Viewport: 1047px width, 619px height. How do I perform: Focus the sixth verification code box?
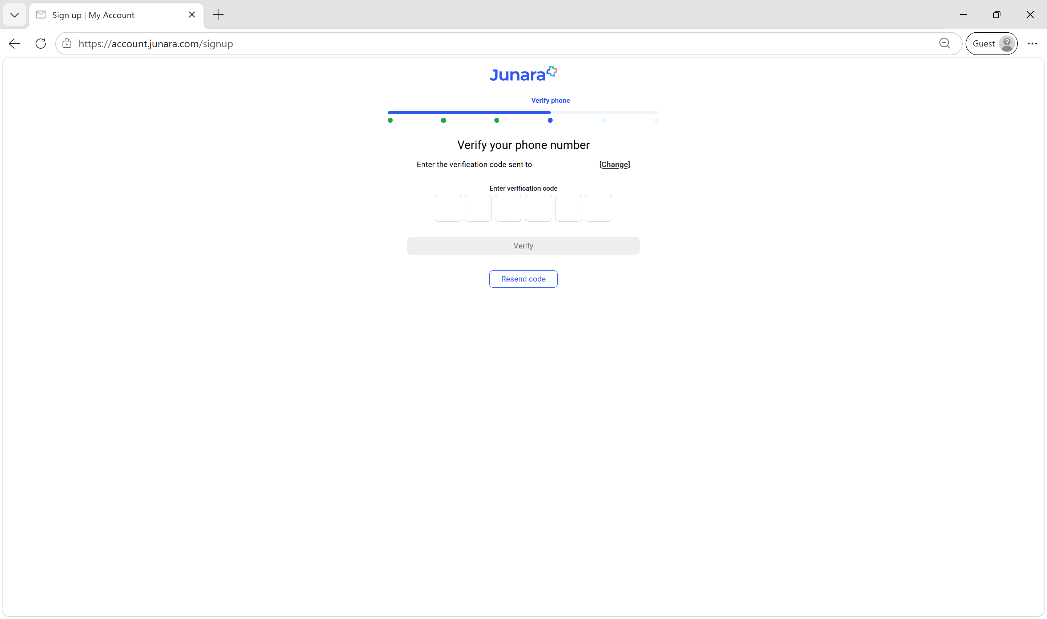point(598,208)
